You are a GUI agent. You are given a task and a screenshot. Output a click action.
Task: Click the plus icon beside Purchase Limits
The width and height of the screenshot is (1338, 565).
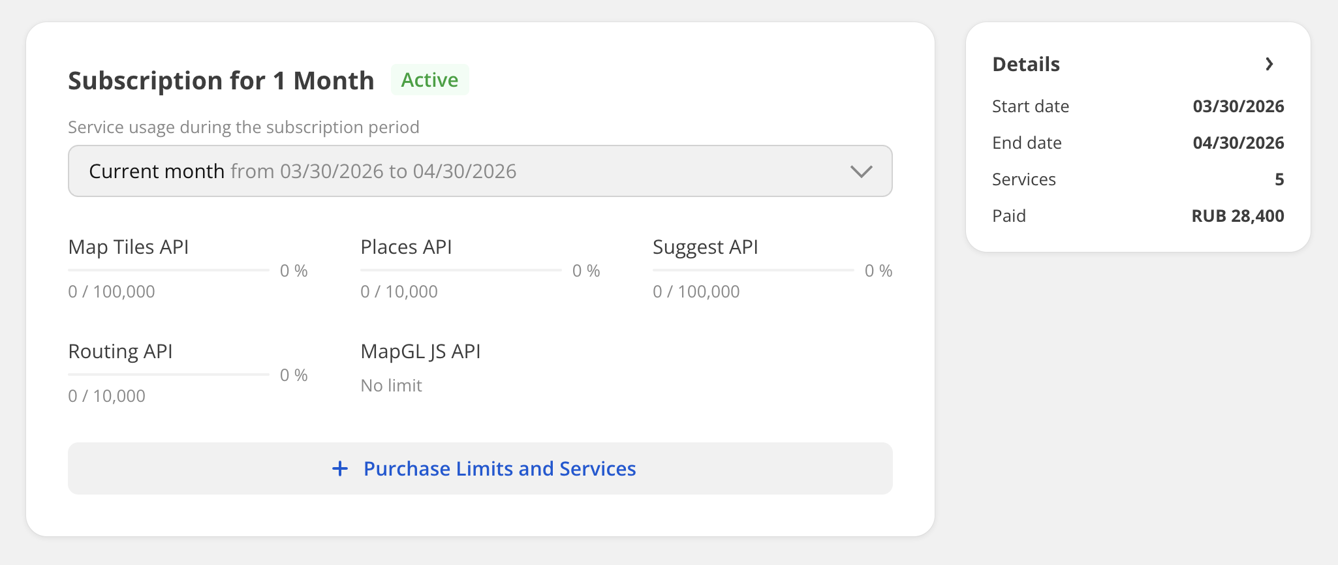(340, 468)
